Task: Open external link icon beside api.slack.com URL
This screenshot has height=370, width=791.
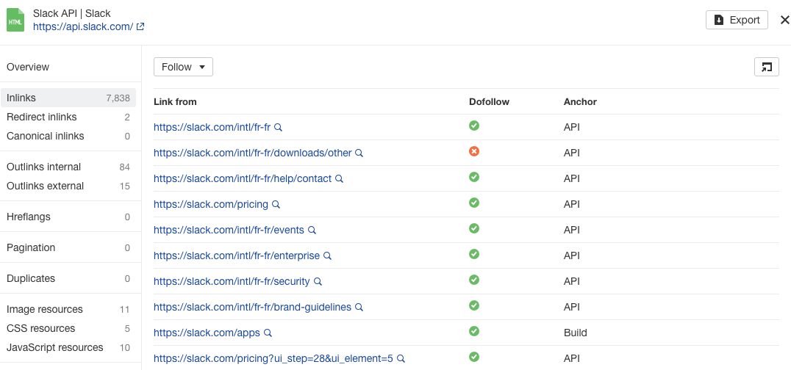Action: coord(140,27)
